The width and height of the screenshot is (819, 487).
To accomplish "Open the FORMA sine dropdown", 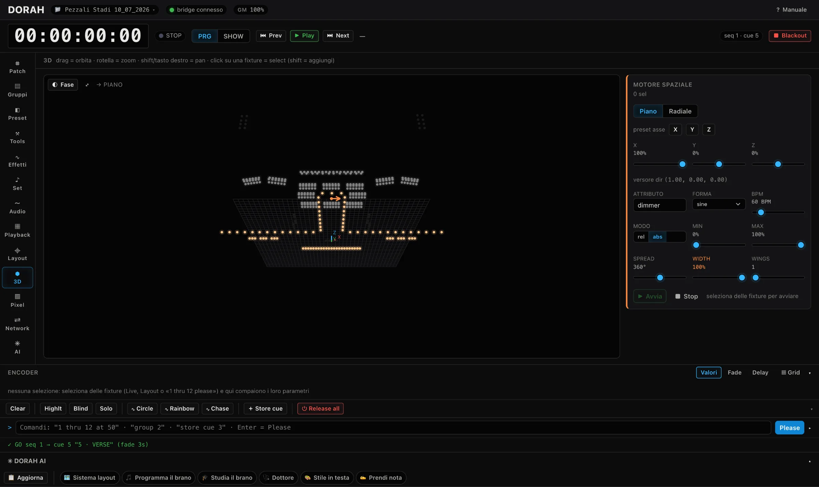I will (718, 204).
